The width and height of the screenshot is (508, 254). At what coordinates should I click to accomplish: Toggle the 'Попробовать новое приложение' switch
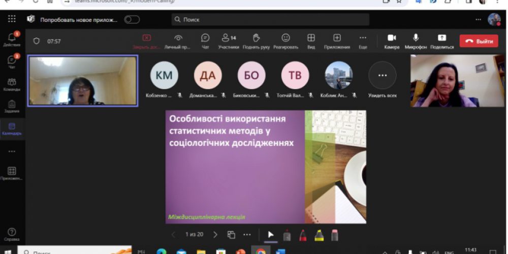[x=132, y=20]
